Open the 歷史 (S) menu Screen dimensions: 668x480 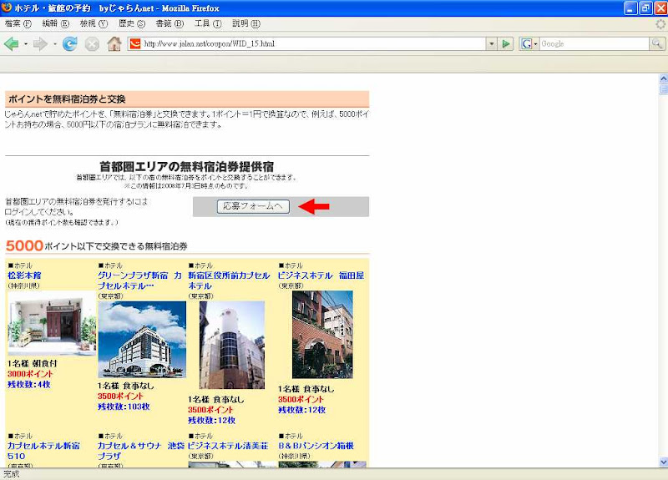(x=132, y=23)
